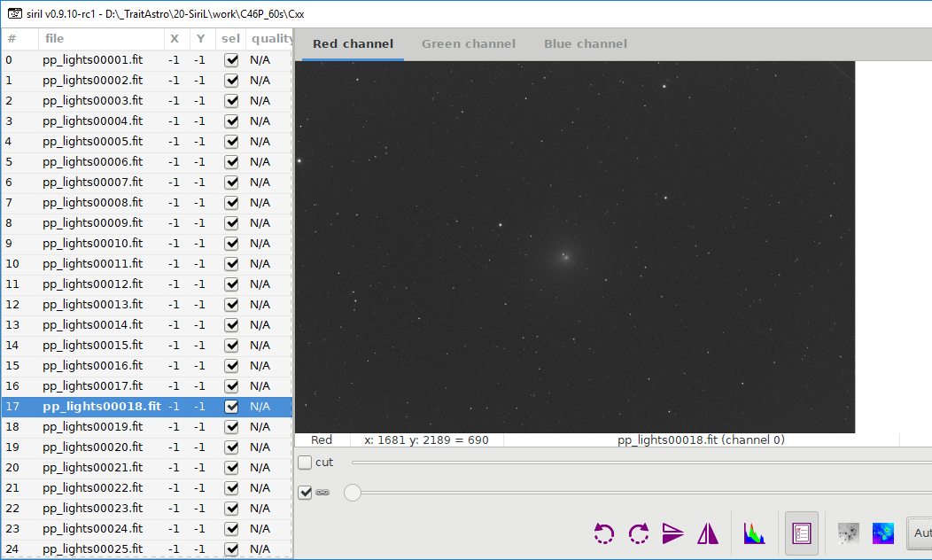Adjust the upper cut level slider

click(641, 462)
